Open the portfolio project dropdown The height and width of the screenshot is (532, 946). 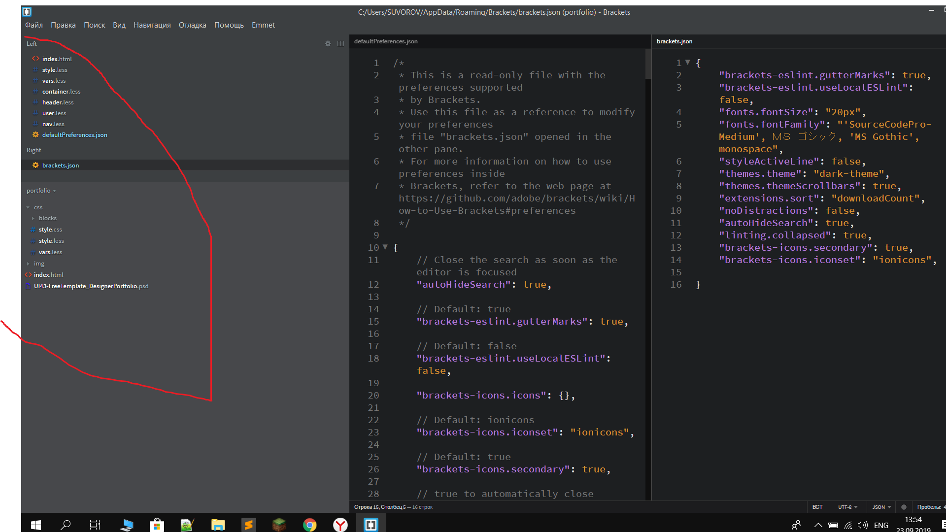click(x=41, y=191)
